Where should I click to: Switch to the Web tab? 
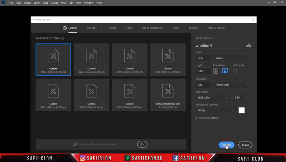coord(176,28)
